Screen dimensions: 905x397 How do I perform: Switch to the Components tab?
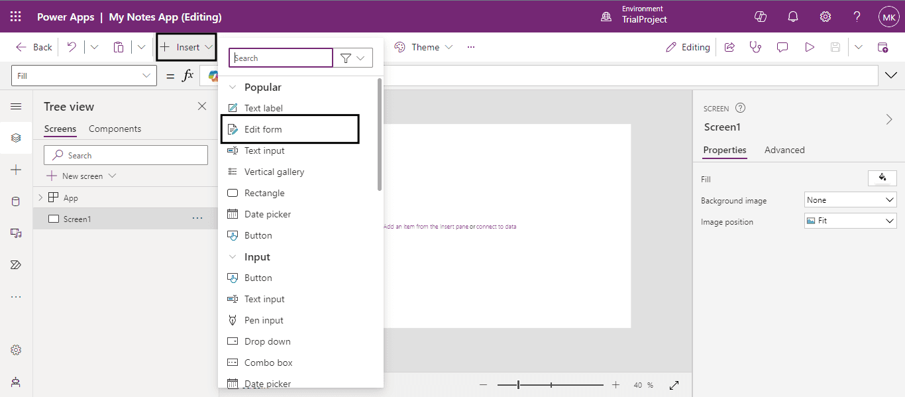[115, 129]
